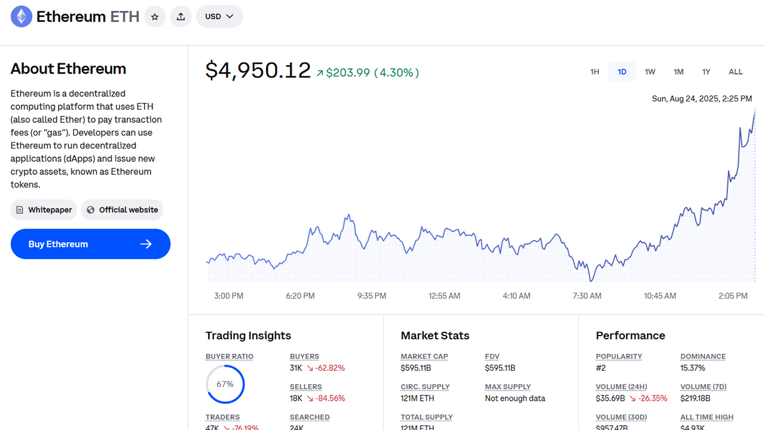Click the CIRC. SUPPLY label
Image resolution: width=765 pixels, height=430 pixels.
426,387
